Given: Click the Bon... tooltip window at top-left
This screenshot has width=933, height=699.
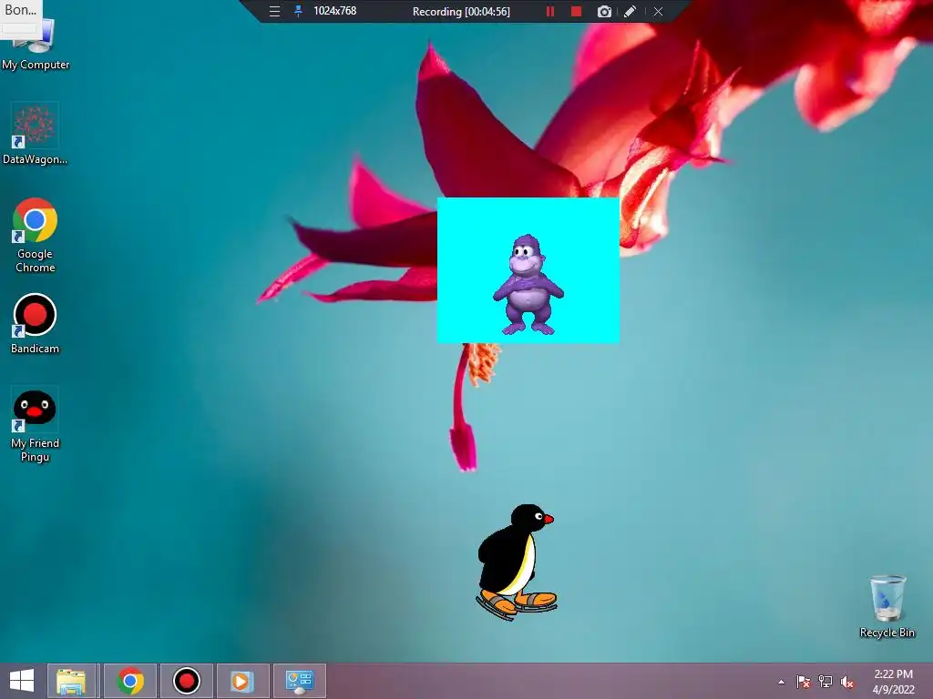Looking at the screenshot, I should click(x=21, y=19).
